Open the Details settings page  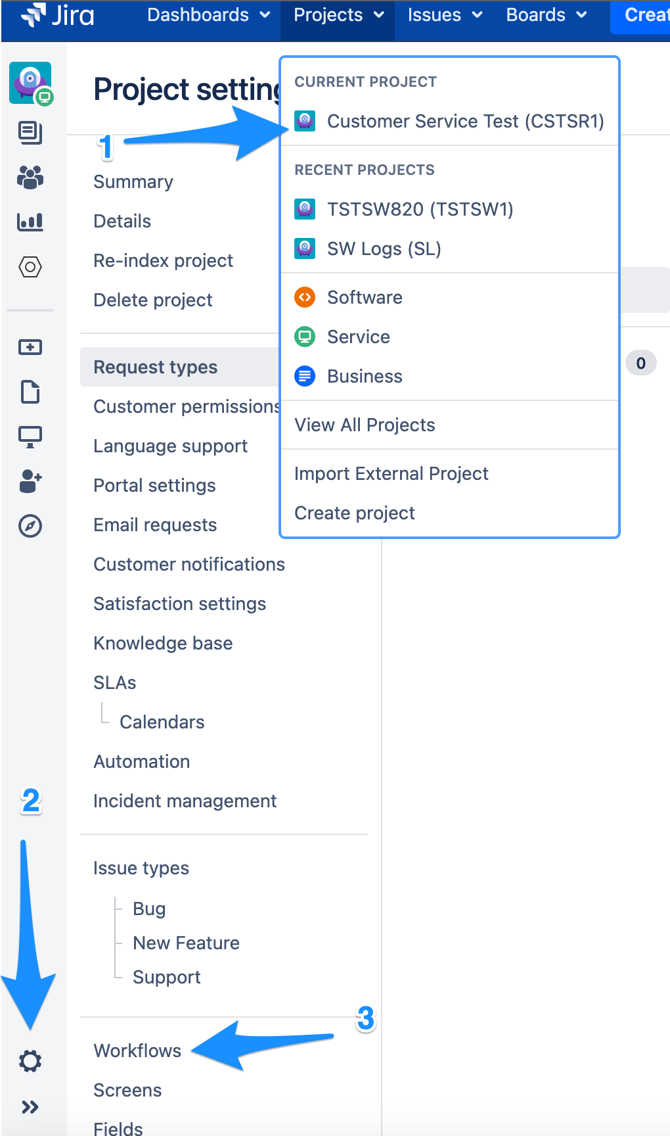(122, 221)
